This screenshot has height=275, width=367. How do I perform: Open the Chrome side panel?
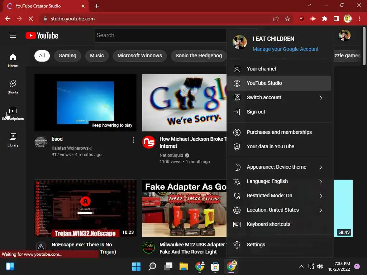(x=336, y=19)
